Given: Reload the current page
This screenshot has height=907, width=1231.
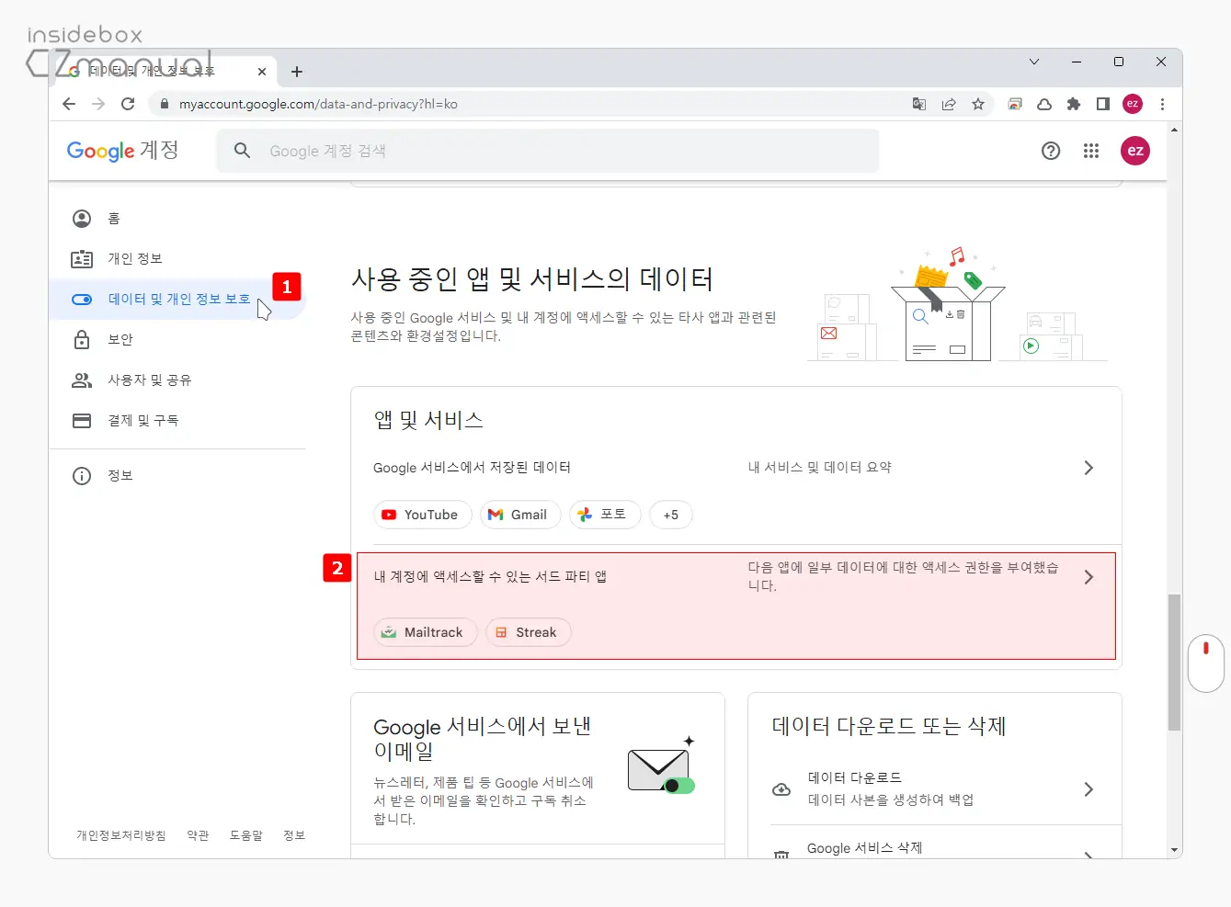Looking at the screenshot, I should pos(128,104).
